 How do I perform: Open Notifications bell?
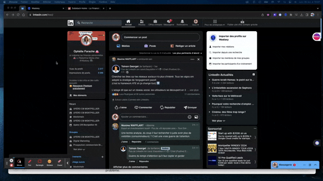coord(182,23)
